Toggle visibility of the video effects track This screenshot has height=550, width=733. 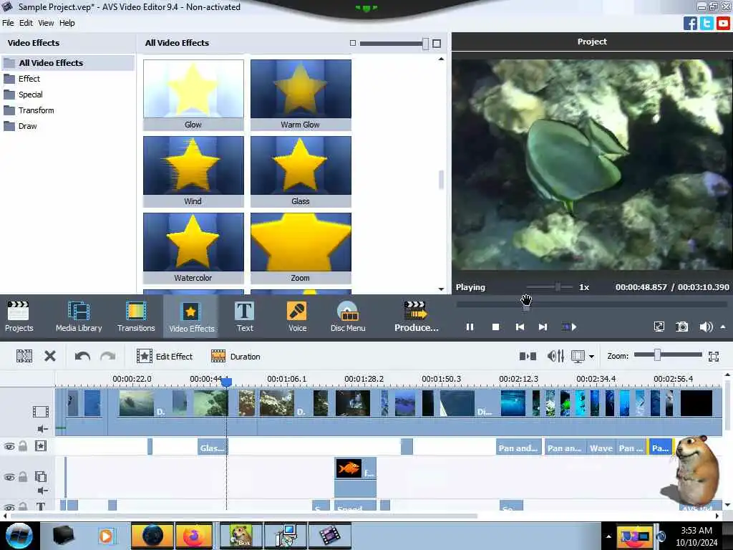coord(9,447)
